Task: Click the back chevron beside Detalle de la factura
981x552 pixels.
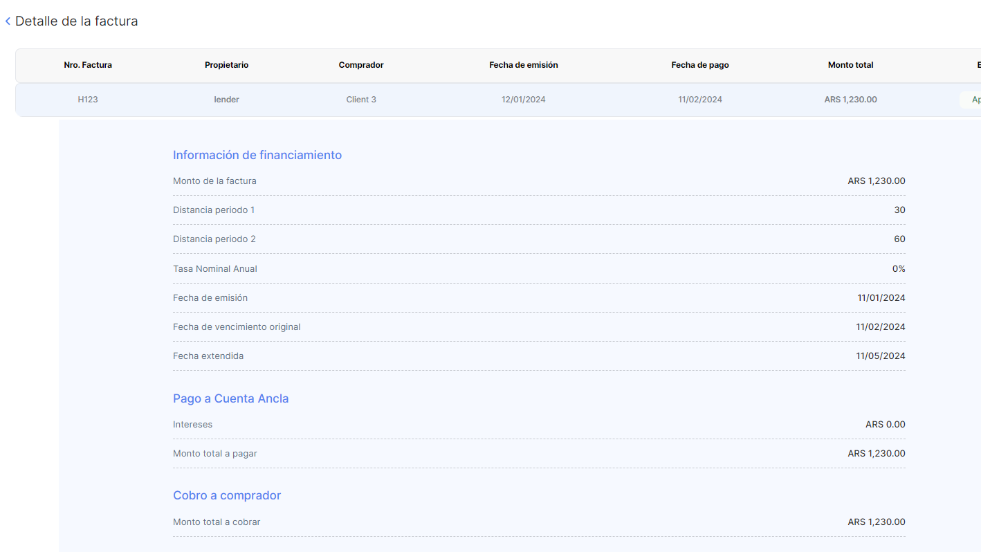Action: click(8, 21)
